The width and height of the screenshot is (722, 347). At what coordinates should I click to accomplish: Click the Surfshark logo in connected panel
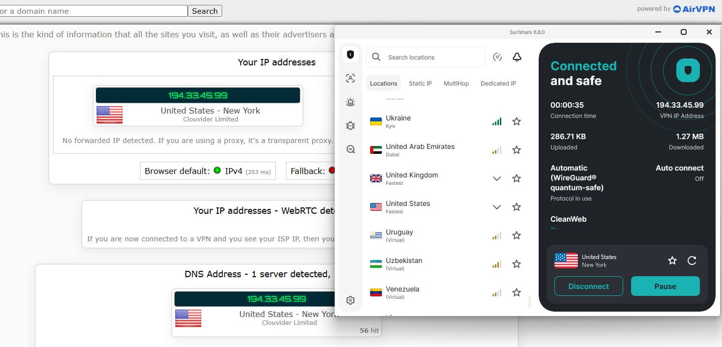pos(688,71)
